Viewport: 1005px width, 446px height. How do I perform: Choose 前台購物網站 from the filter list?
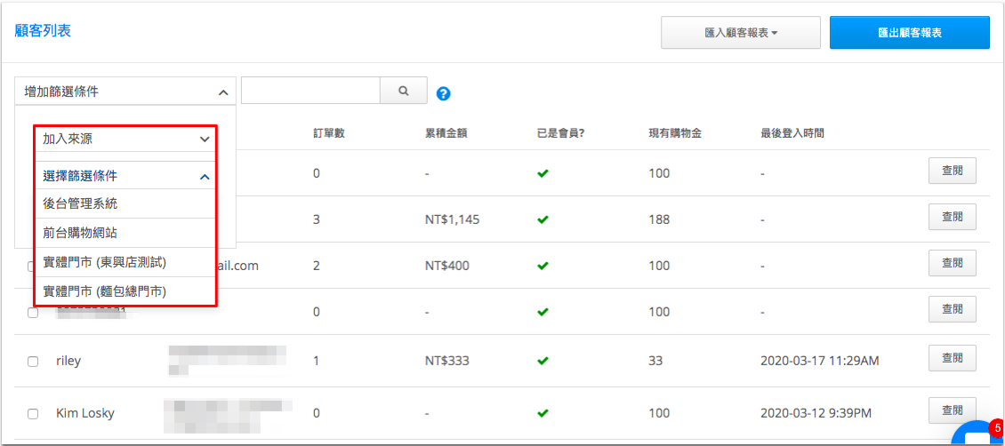click(125, 233)
